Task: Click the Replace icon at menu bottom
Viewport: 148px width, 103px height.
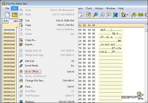Action: pyautogui.click(x=21, y=101)
